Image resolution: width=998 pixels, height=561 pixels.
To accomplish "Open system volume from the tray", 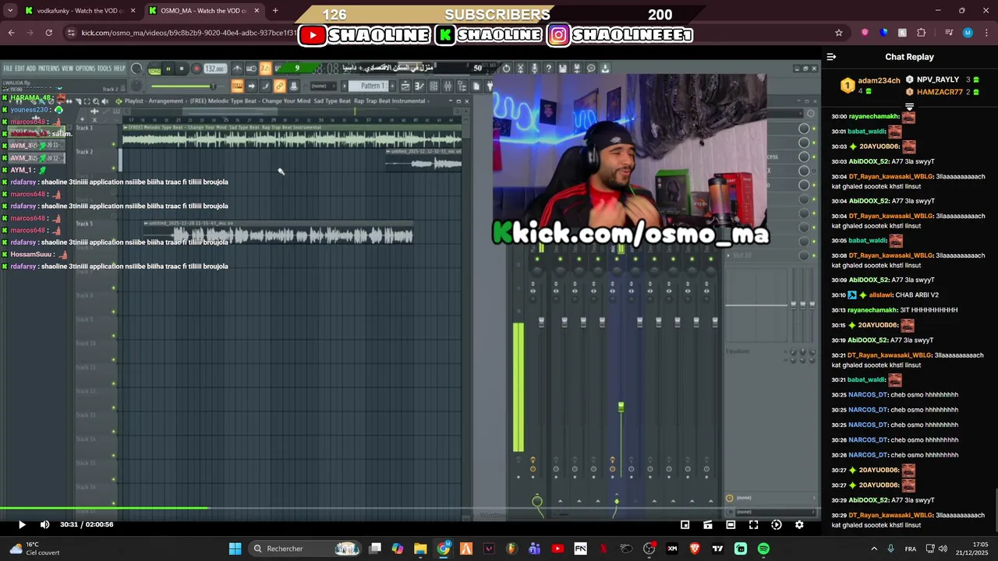I will click(943, 549).
